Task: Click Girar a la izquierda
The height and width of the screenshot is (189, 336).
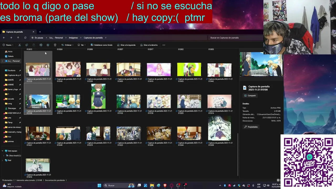Action: (x=126, y=45)
